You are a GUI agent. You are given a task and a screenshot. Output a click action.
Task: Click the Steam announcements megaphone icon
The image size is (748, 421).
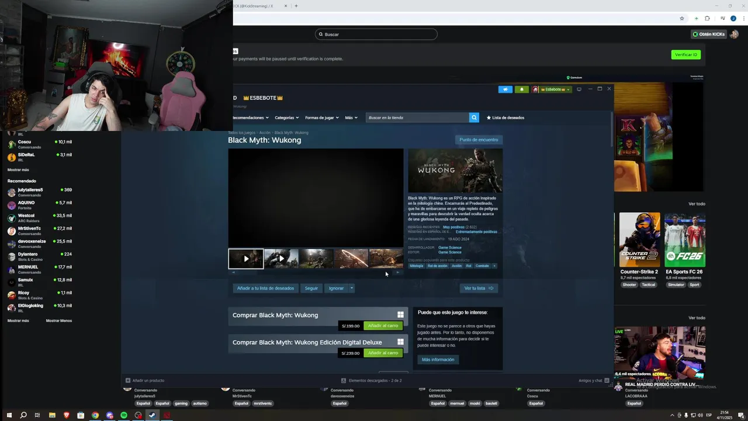(x=505, y=89)
